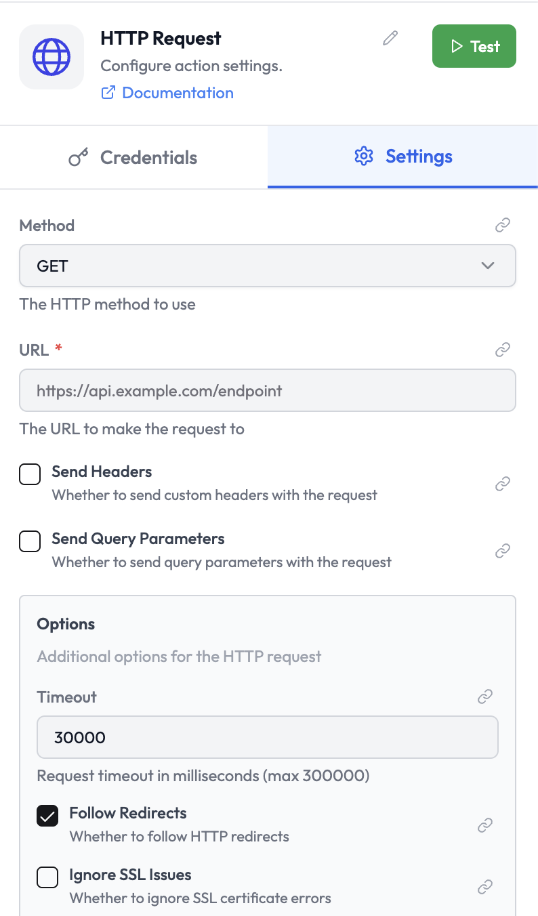Click the pencil icon to rename the action
The width and height of the screenshot is (538, 916).
coord(390,39)
